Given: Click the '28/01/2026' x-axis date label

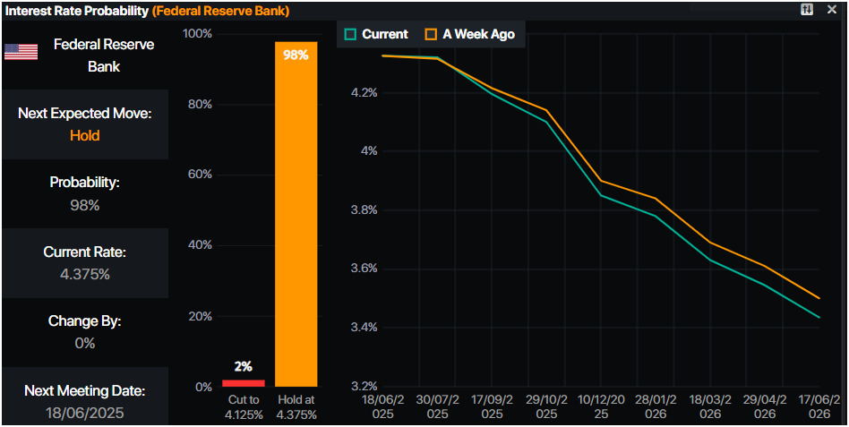Looking at the screenshot, I should (656, 407).
